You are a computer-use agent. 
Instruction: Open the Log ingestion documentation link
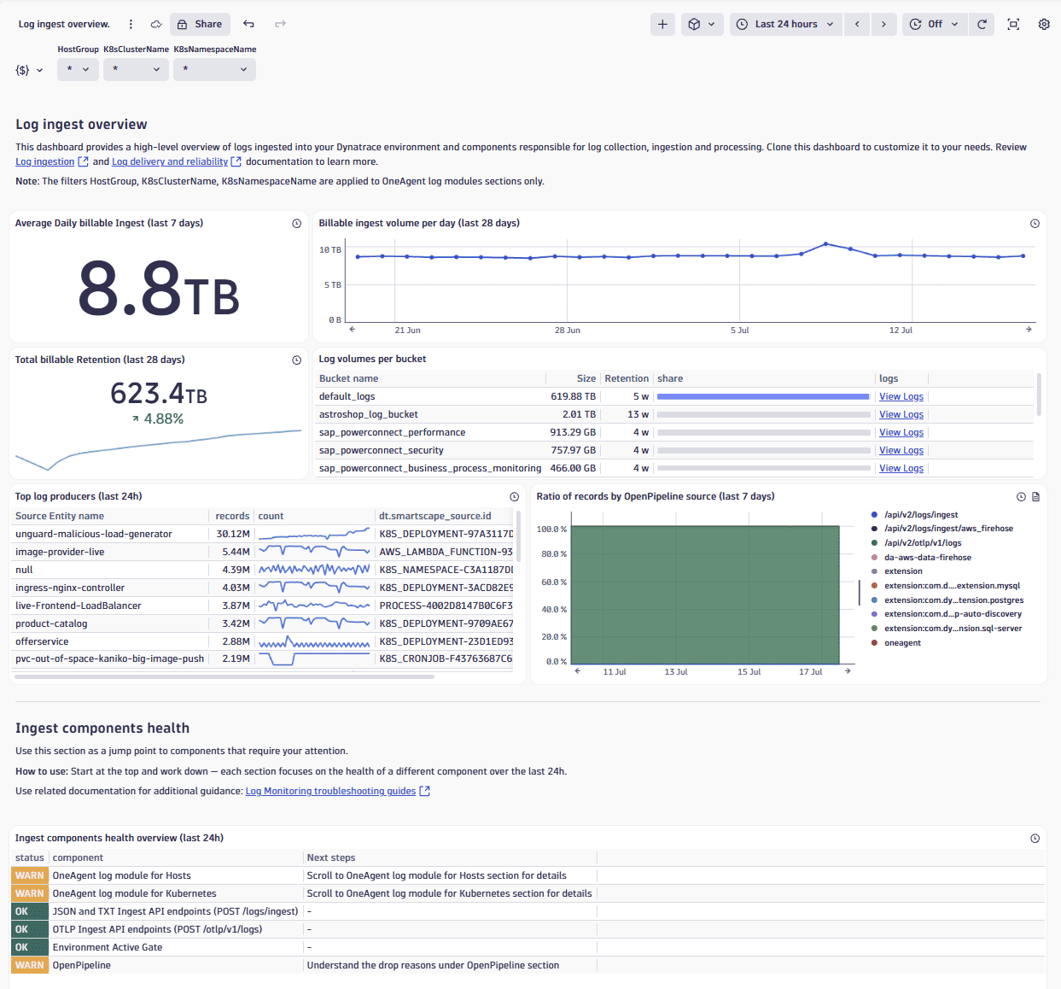(x=51, y=161)
